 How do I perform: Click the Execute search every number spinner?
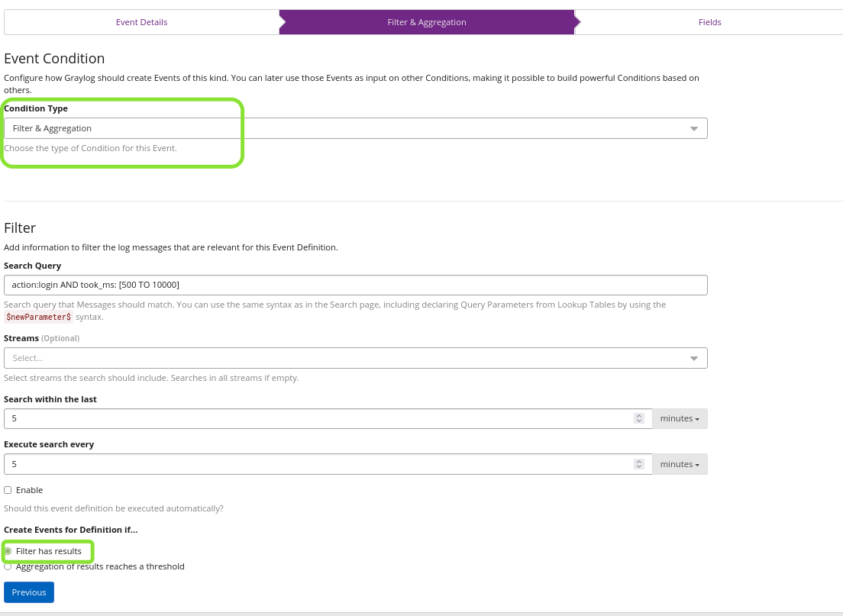pyautogui.click(x=638, y=464)
